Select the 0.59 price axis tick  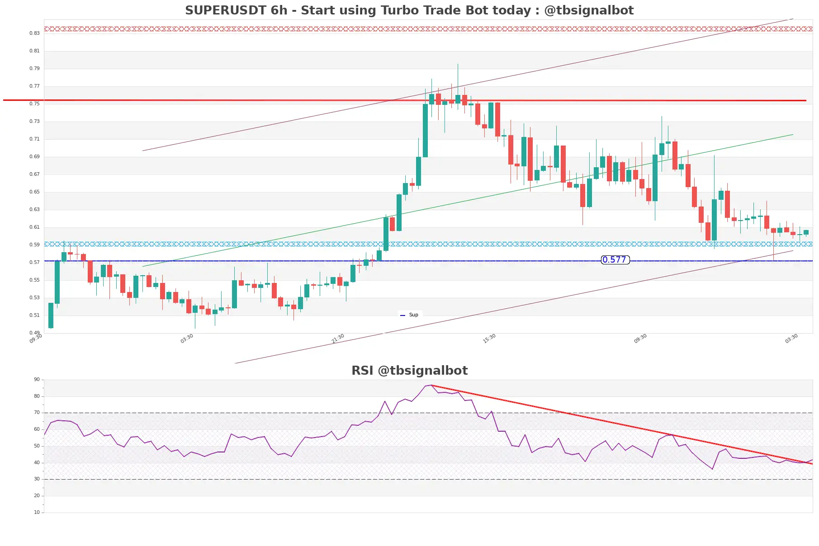(34, 245)
